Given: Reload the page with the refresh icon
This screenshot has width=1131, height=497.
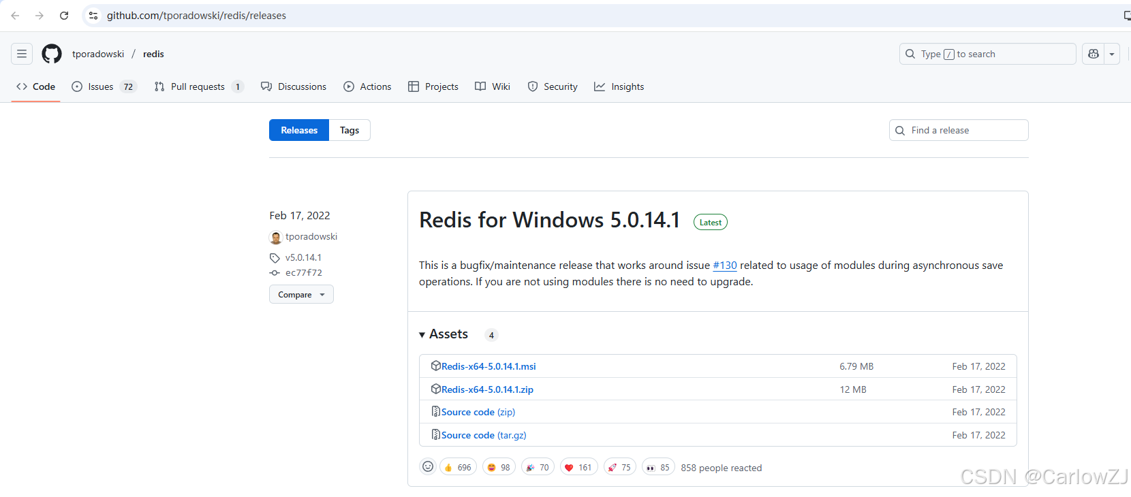Looking at the screenshot, I should [x=64, y=16].
